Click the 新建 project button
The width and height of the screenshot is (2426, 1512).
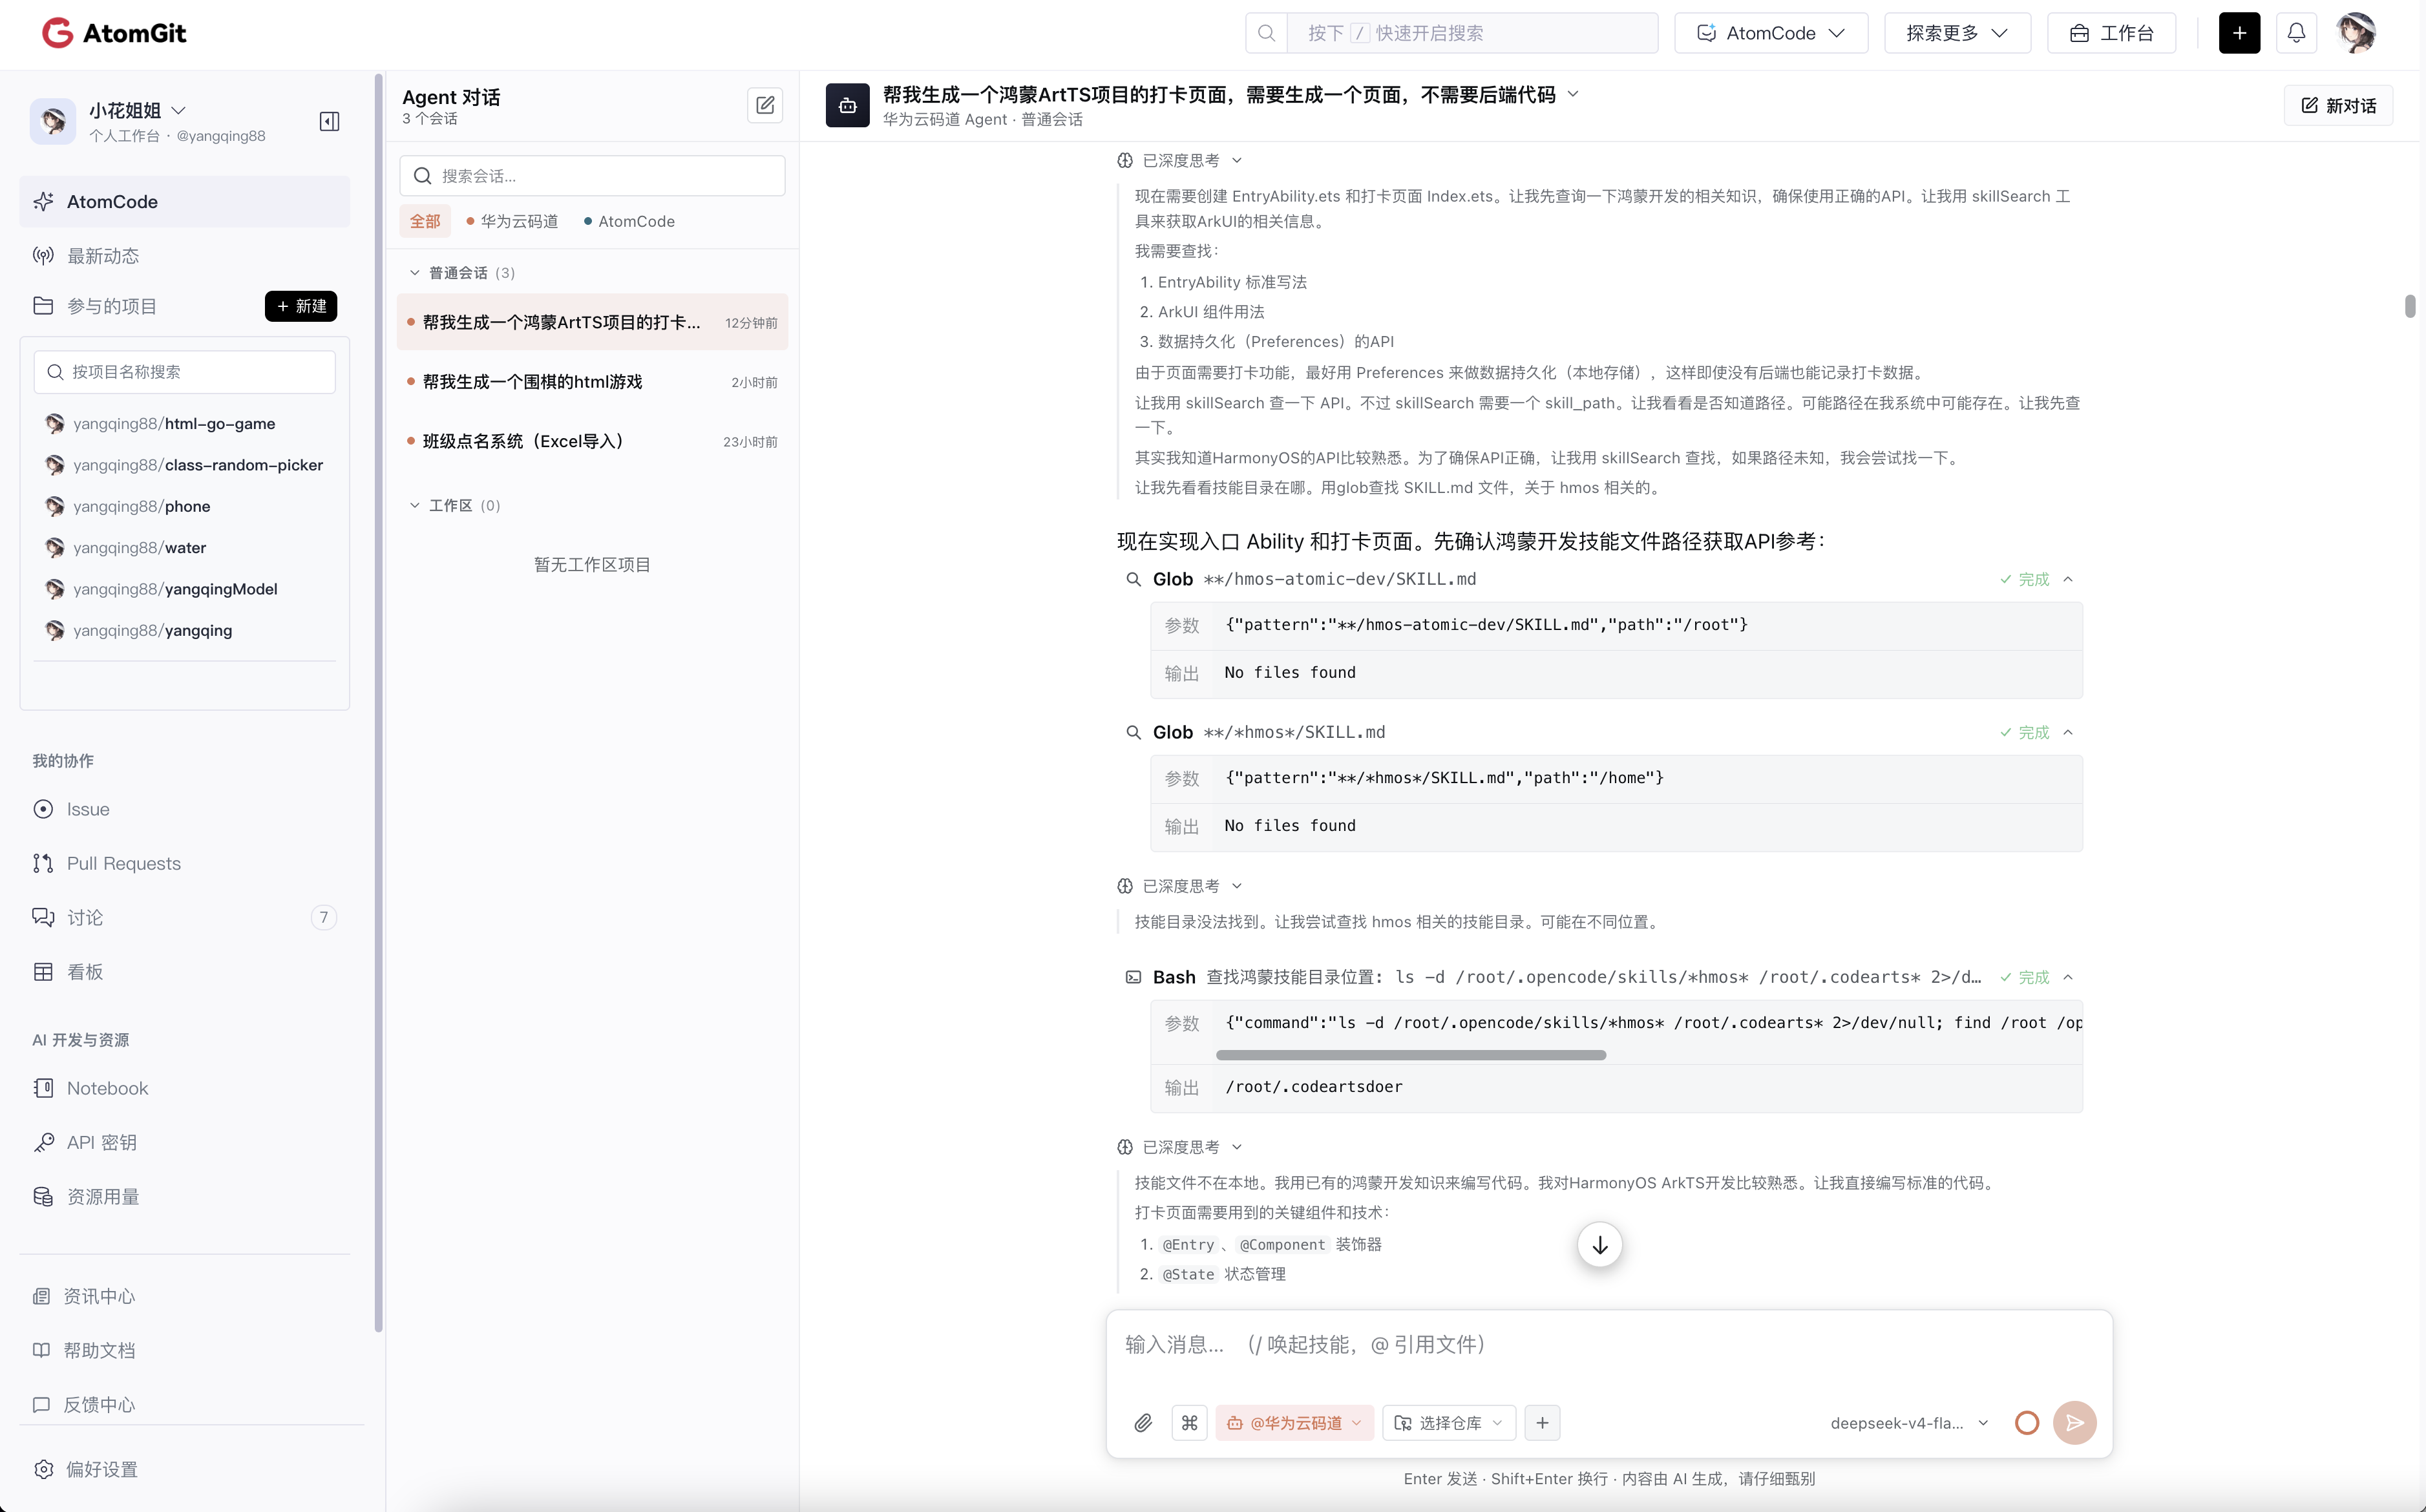301,306
